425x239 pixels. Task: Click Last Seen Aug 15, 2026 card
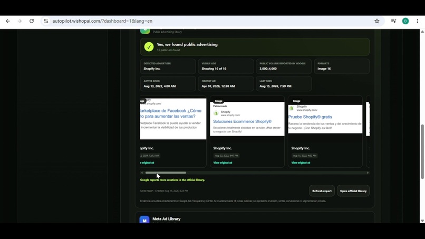[x=284, y=83]
